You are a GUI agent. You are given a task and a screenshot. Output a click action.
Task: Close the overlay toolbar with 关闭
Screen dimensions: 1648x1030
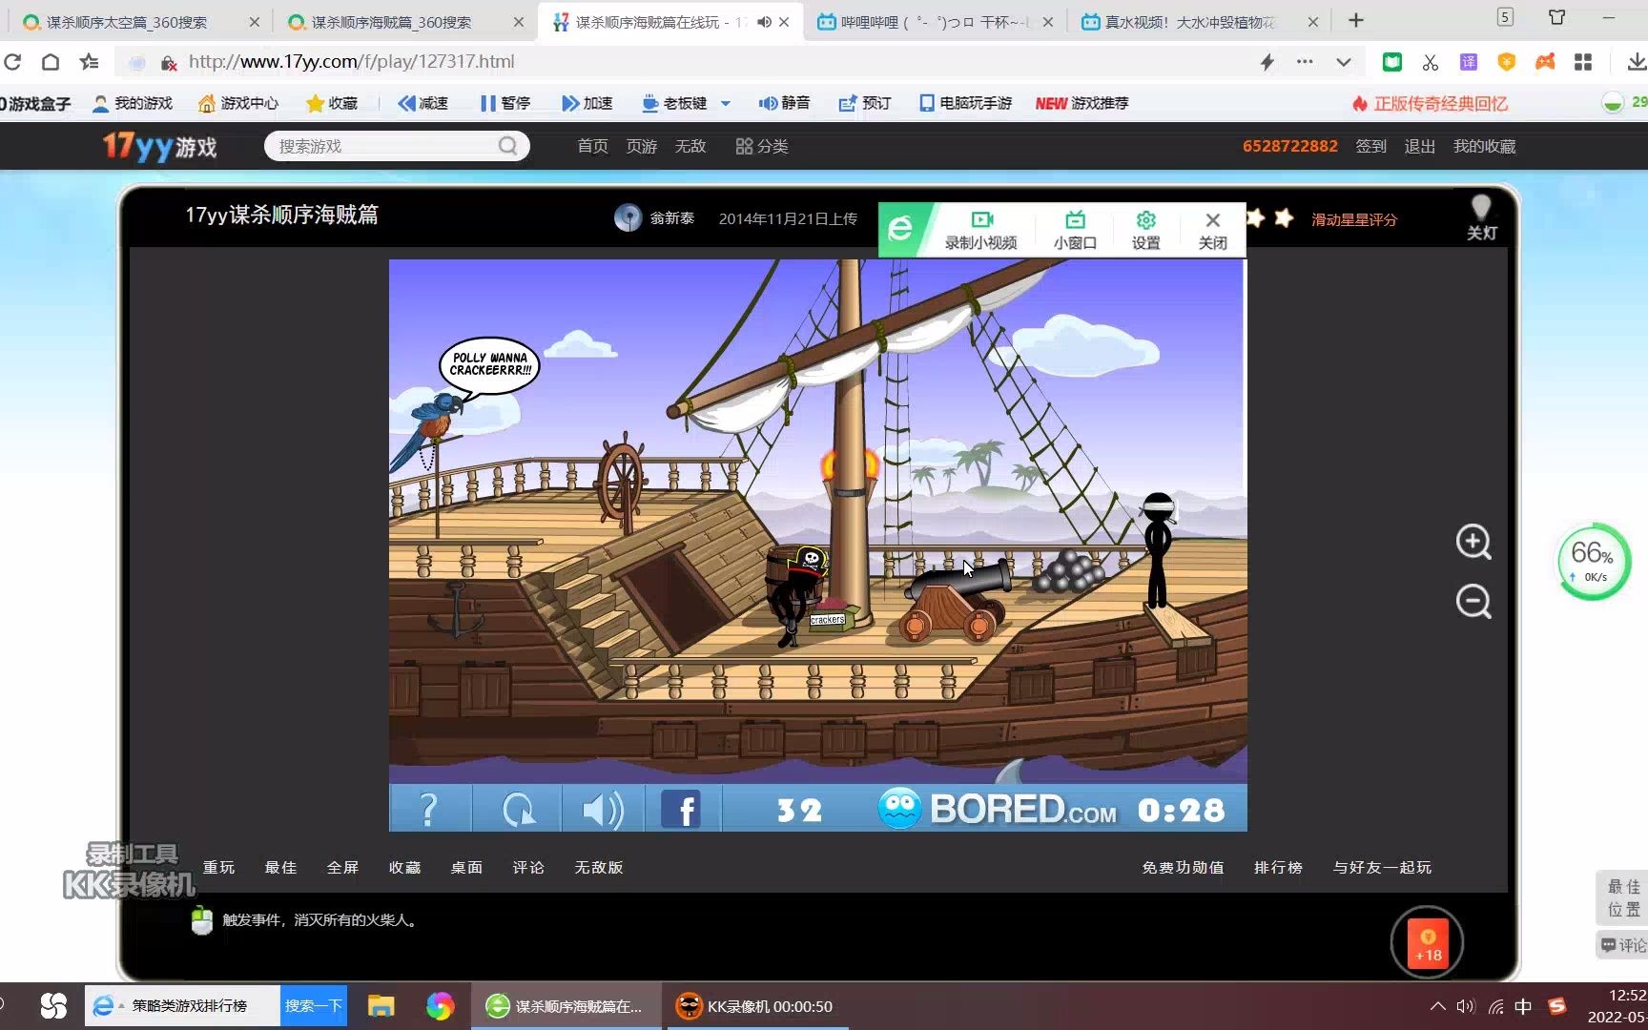tap(1212, 231)
